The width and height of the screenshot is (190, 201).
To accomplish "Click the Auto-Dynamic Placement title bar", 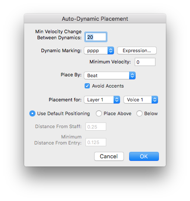I will click(x=95, y=19).
